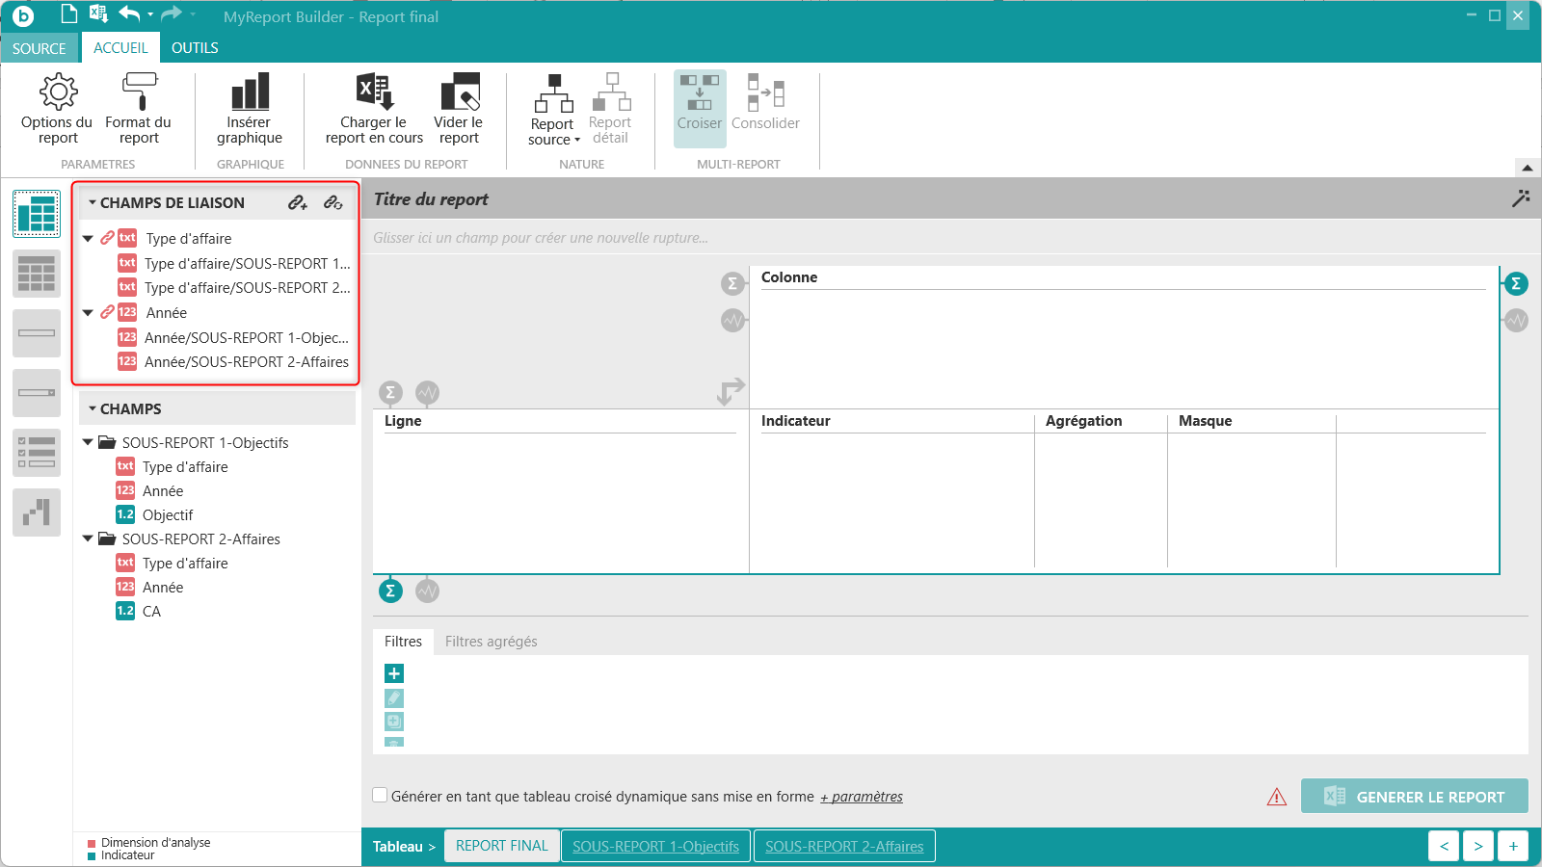Open the SOUS-REPORT 2-Affaires tab
The image size is (1542, 867).
pyautogui.click(x=844, y=846)
